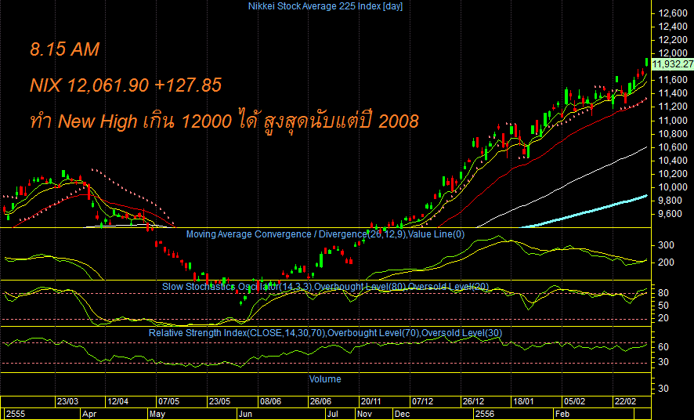Click the 20 value on the Stochastics axis
The height and width of the screenshot is (420, 694).
click(663, 318)
